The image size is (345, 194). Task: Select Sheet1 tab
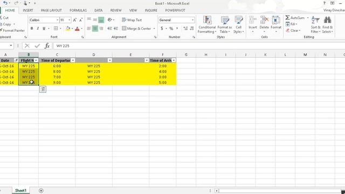click(x=20, y=190)
